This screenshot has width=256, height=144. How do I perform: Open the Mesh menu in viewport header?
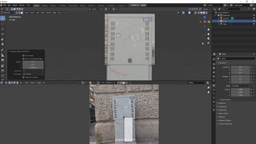coord(43,13)
